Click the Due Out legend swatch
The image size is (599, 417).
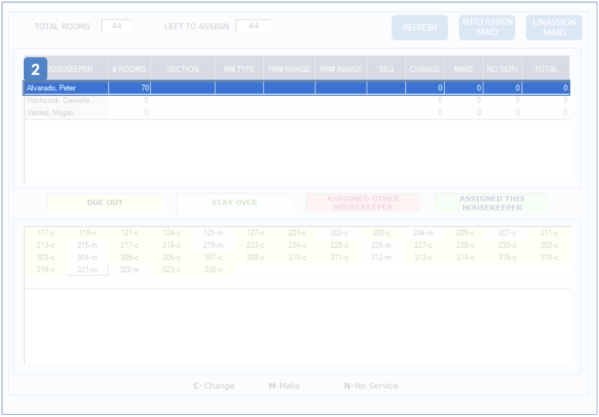[x=105, y=203]
